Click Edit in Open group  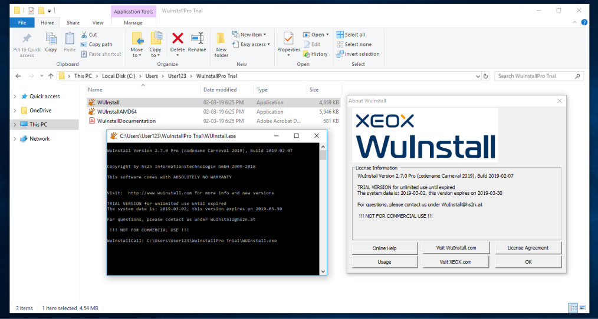(x=312, y=44)
